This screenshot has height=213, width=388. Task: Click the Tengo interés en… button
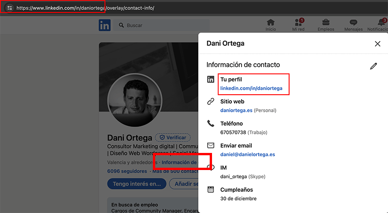136,184
